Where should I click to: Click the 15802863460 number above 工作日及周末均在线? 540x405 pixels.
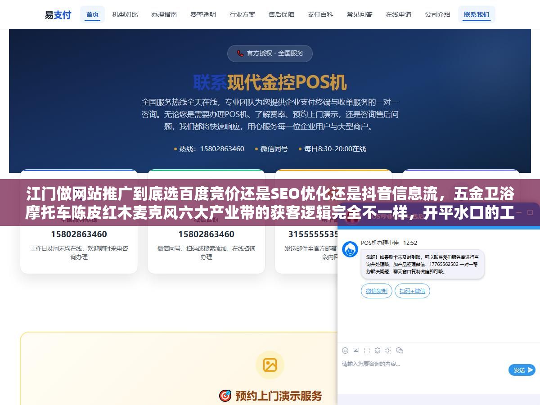pyautogui.click(x=79, y=234)
